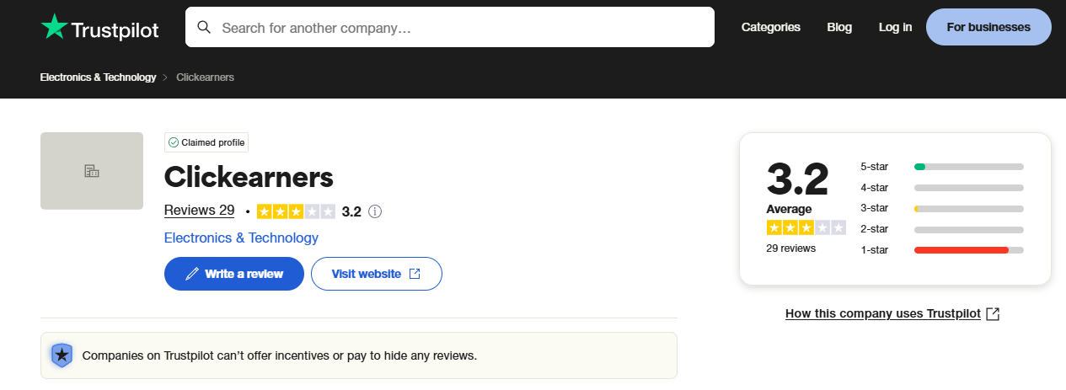Click the company placeholder logo image
Image resolution: width=1066 pixels, height=390 pixels.
pyautogui.click(x=92, y=171)
